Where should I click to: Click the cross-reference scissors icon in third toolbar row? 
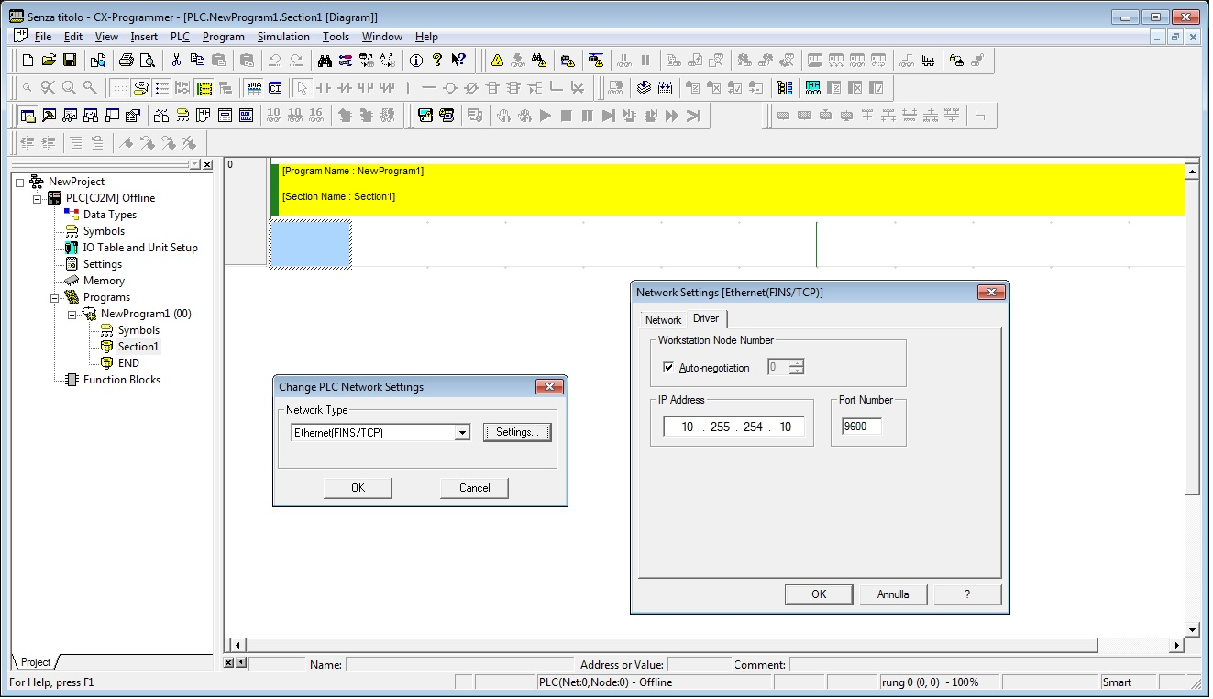pos(161,116)
